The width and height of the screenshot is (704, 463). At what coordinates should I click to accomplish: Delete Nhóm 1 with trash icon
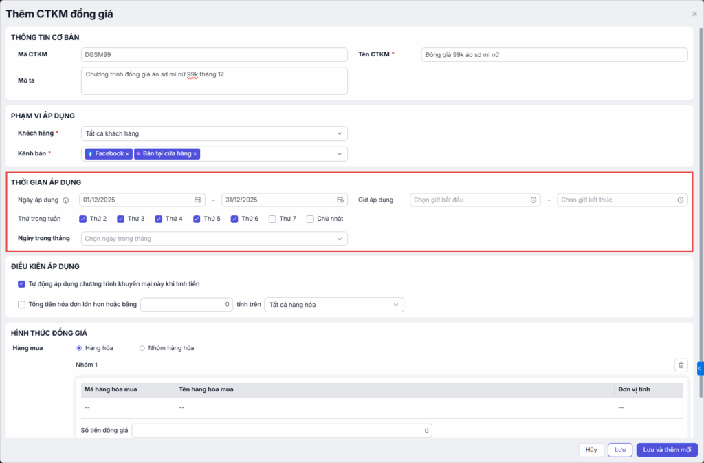(681, 365)
